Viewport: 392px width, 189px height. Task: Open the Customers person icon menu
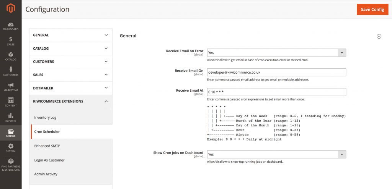pos(11,71)
